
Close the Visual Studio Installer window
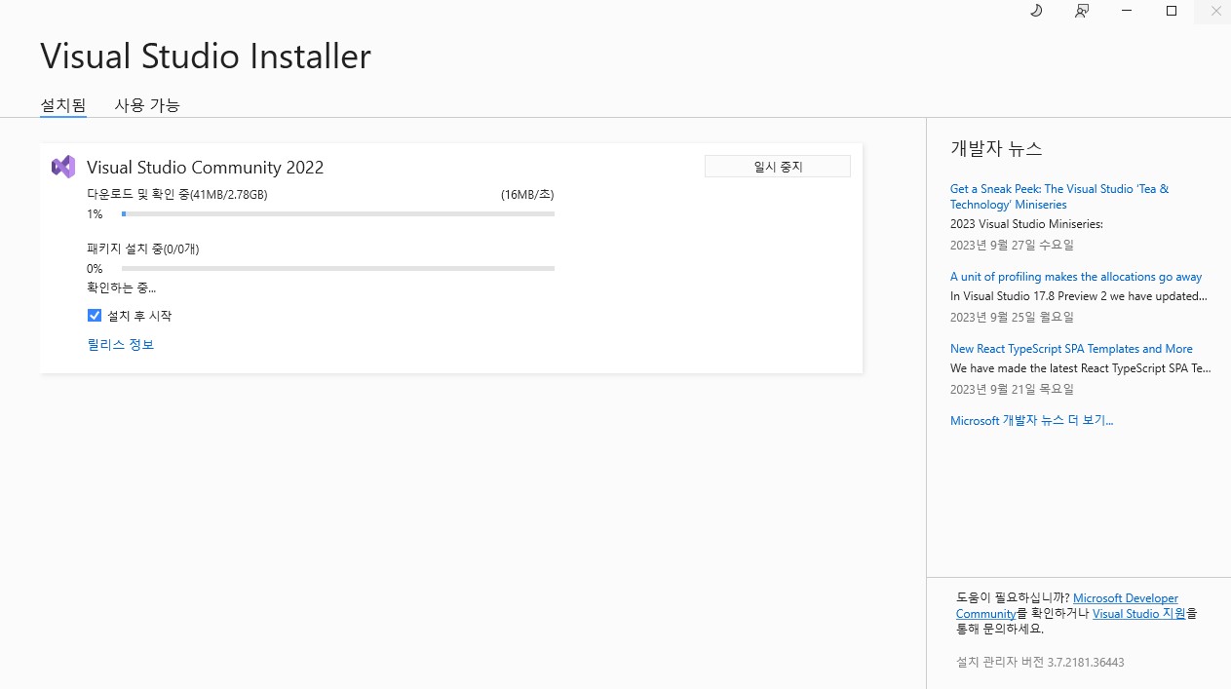pos(1215,11)
